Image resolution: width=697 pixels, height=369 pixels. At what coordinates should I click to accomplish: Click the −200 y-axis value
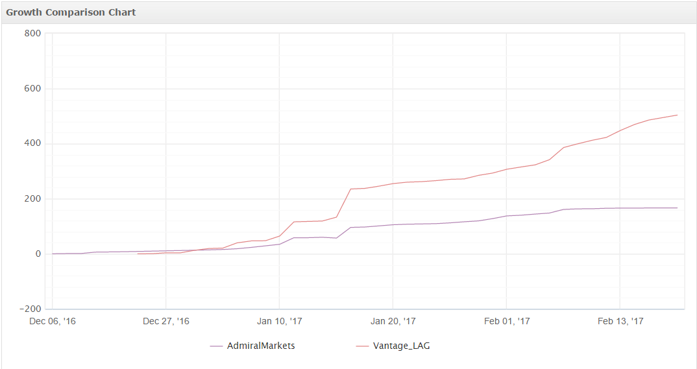pos(31,309)
